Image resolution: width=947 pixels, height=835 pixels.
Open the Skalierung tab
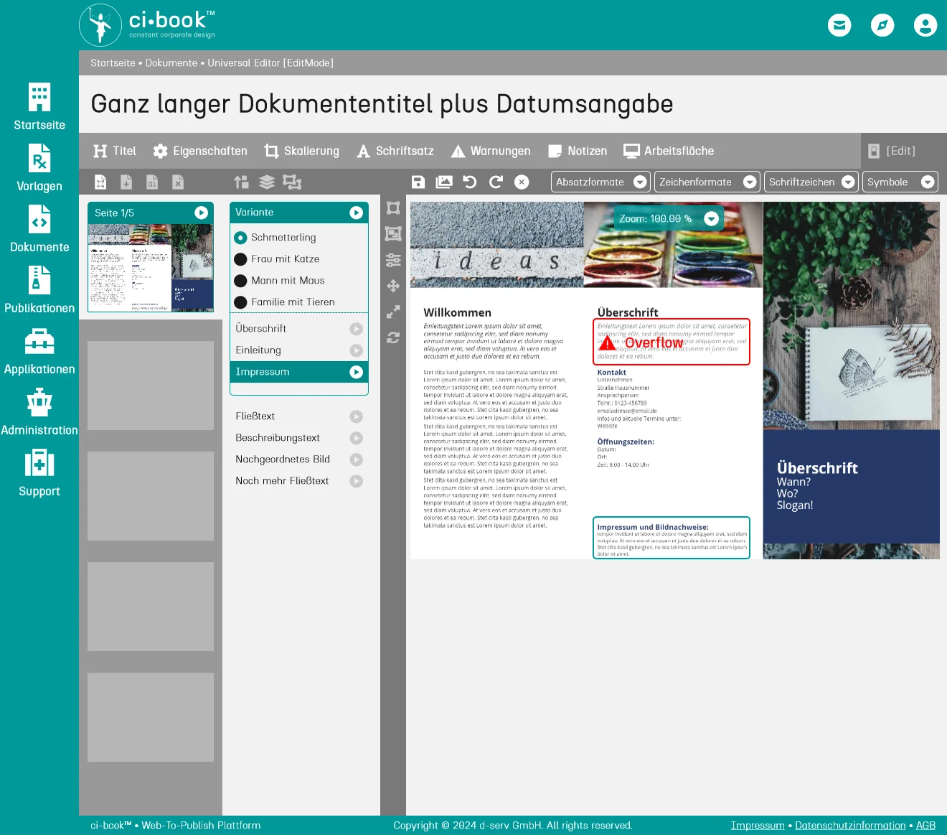pos(301,151)
